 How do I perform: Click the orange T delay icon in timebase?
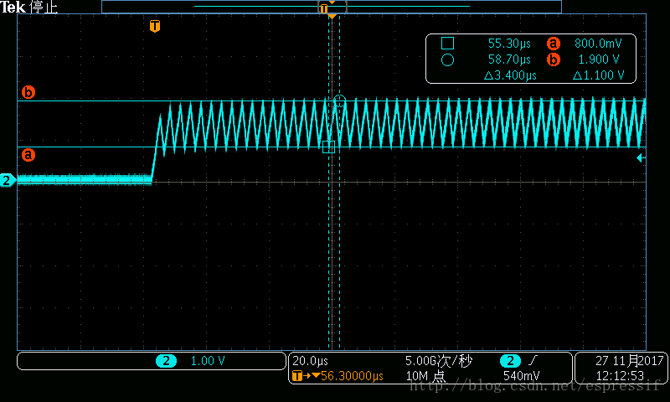pos(297,376)
